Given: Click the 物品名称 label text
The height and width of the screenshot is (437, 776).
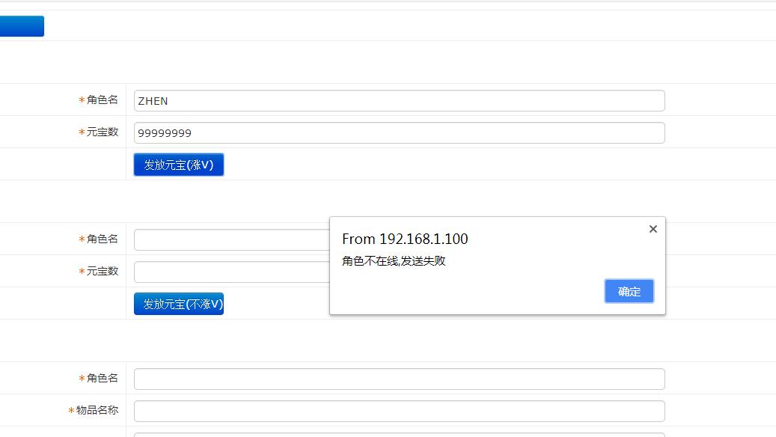Looking at the screenshot, I should click(97, 410).
